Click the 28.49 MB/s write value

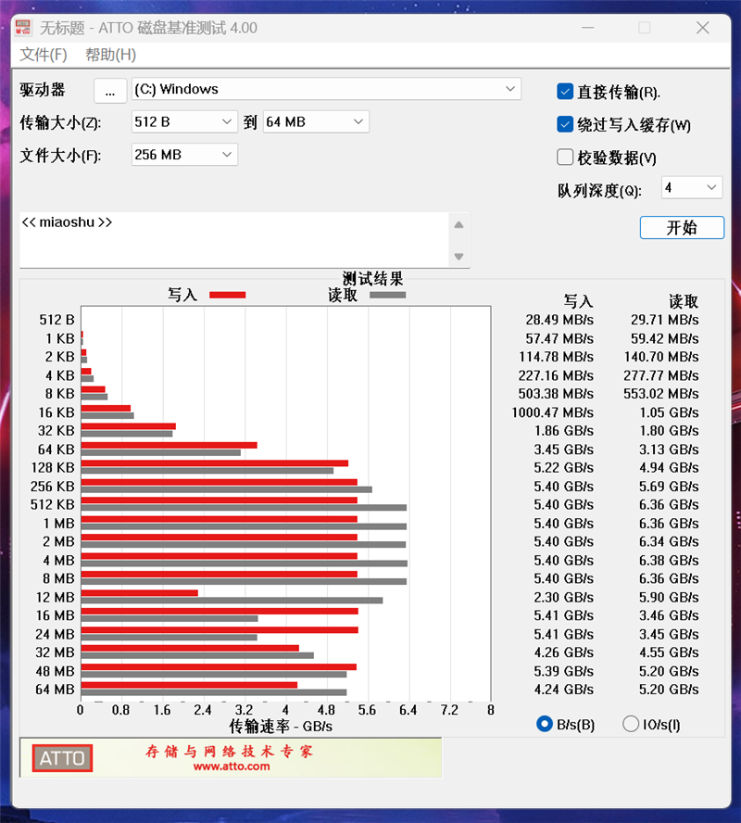pos(559,320)
